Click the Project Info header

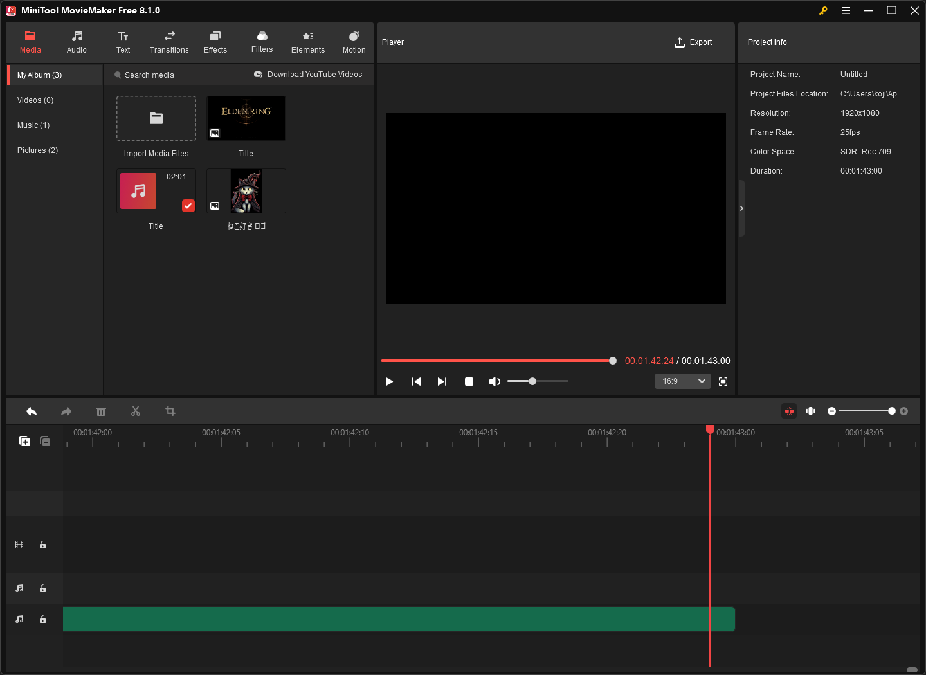(x=767, y=42)
